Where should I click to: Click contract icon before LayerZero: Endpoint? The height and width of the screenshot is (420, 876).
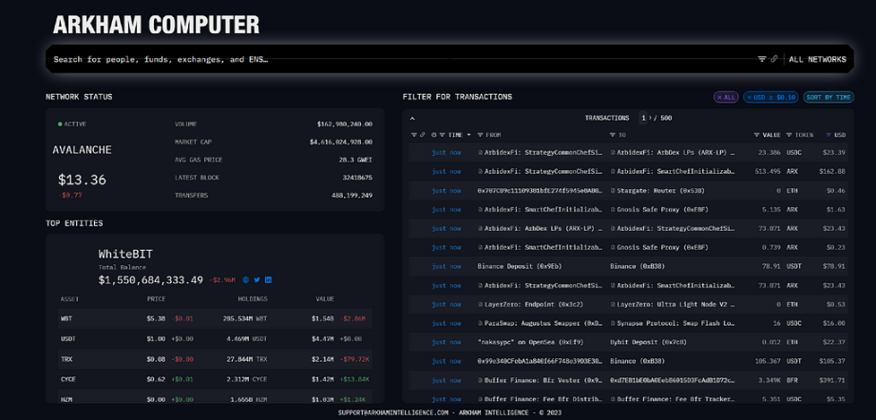481,304
